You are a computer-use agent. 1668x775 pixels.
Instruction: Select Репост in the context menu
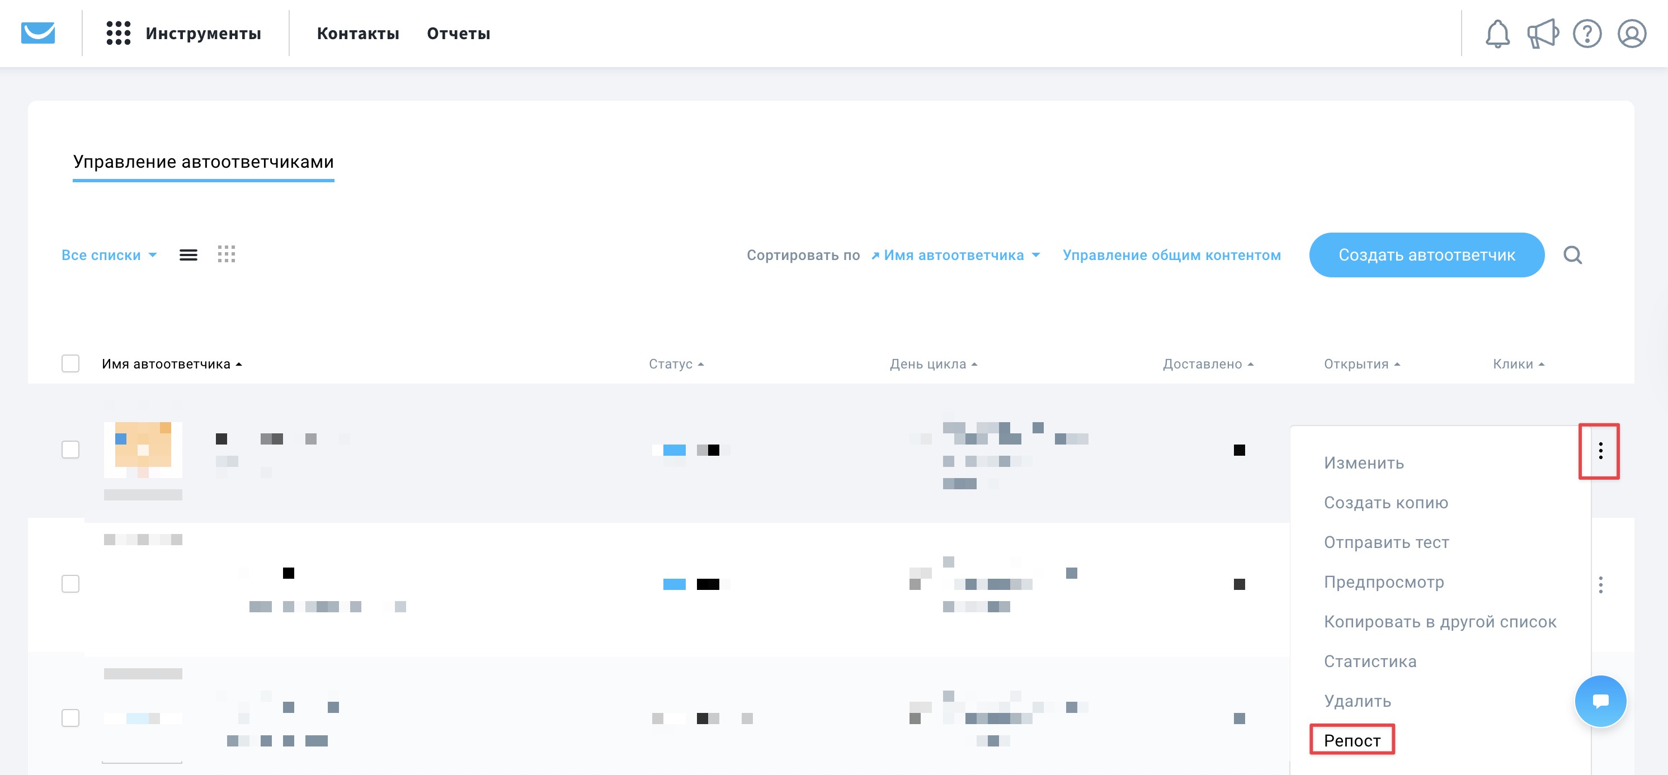(x=1351, y=740)
